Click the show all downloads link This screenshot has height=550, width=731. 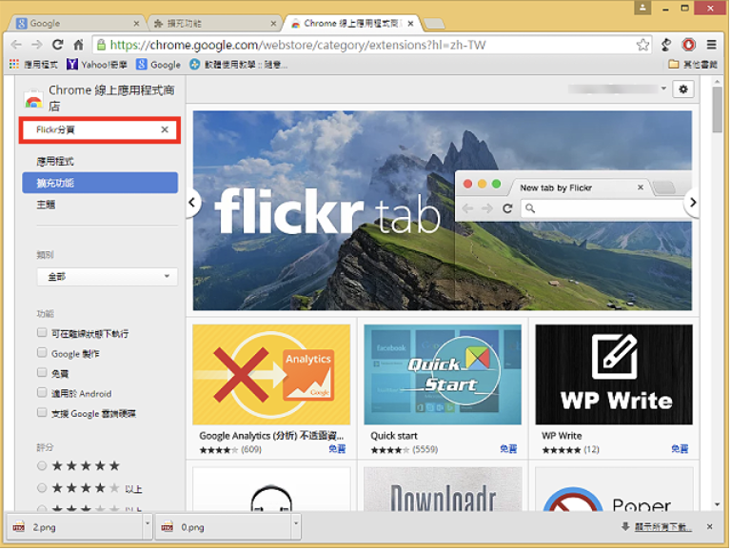coord(662,527)
